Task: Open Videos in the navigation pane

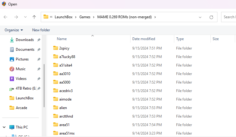Action: (x=21, y=79)
